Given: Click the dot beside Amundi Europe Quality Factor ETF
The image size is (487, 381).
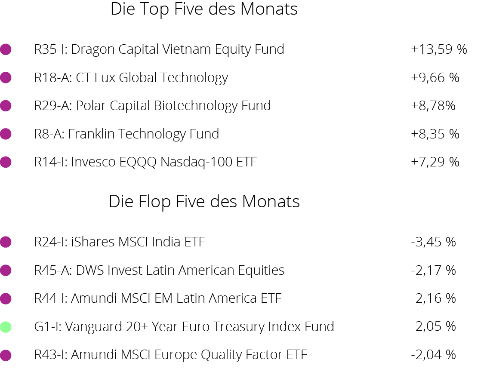Looking at the screenshot, I should tap(6, 355).
